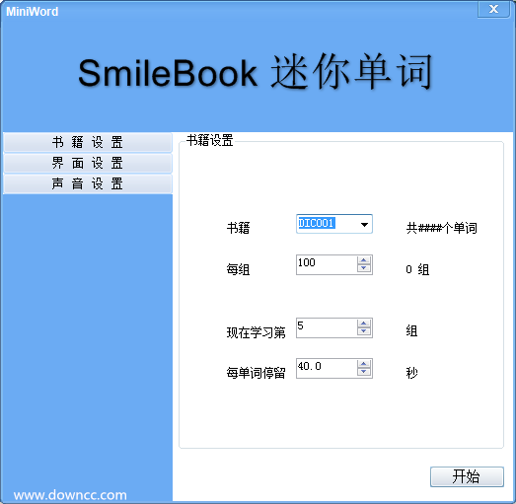This screenshot has height=504, width=516.
Task: Click the 共####个单词 word count text
Action: coord(442,228)
